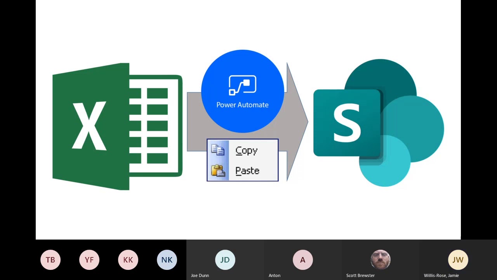Select Willis-Rose, Jamie's JW avatar
This screenshot has width=497, height=280.
click(x=458, y=260)
